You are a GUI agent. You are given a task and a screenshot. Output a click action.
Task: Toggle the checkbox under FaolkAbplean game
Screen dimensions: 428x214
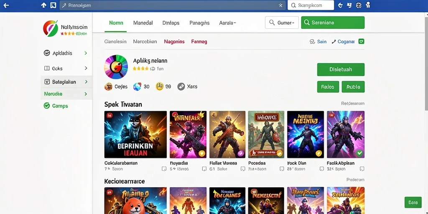click(362, 169)
